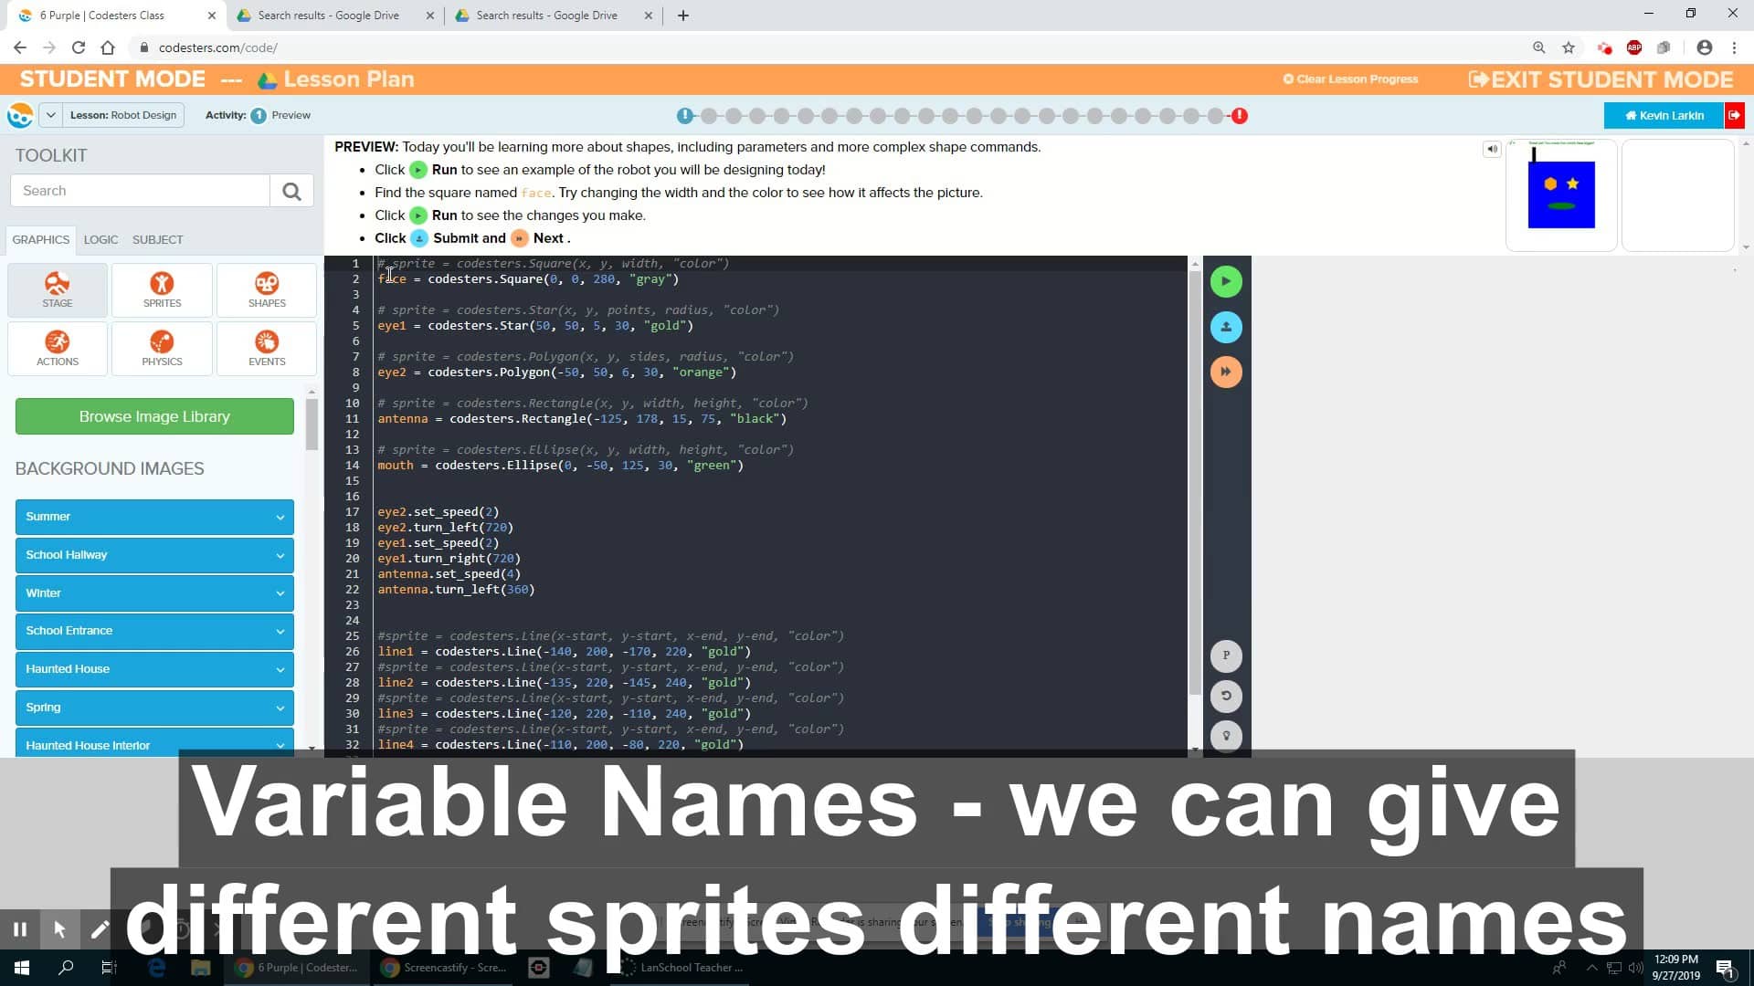Open the Shapes toolkit category

click(x=267, y=290)
